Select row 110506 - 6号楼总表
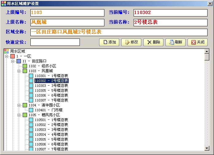This screenshot has height=155, width=214. click(52, 144)
